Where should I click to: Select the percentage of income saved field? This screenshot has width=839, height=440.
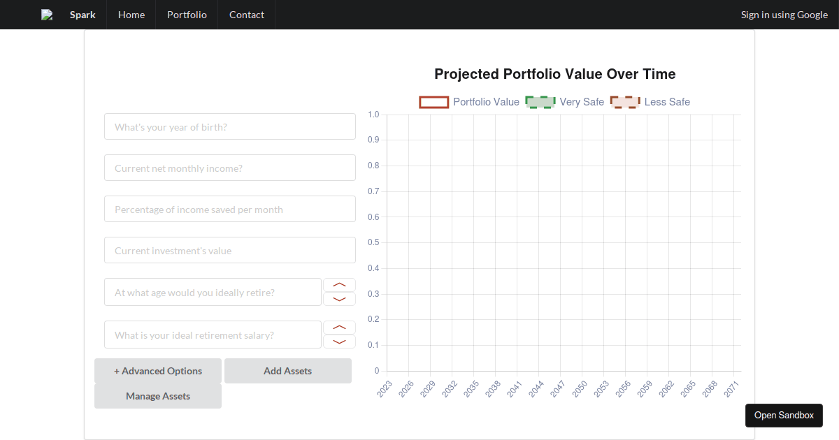click(x=230, y=210)
